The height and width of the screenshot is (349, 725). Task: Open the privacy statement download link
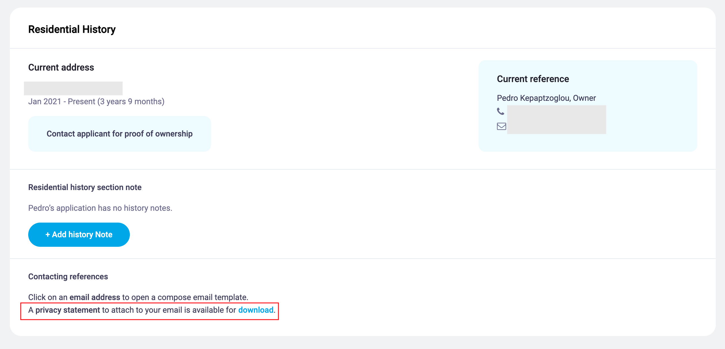tap(256, 310)
